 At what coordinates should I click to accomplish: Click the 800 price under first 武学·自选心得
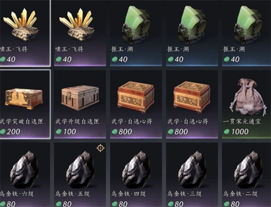[125, 132]
